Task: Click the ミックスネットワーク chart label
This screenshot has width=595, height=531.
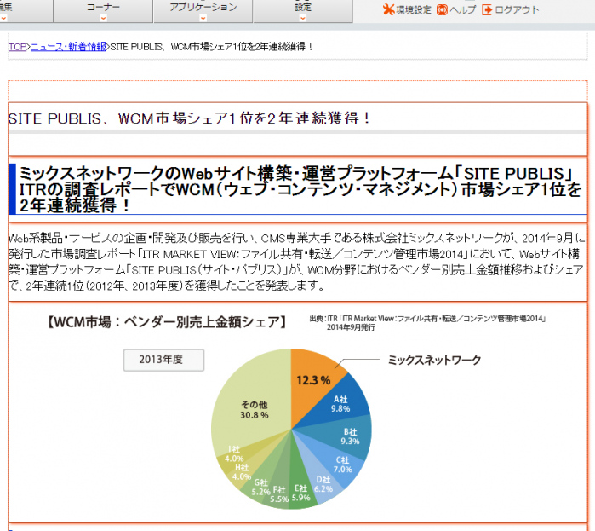Action: pyautogui.click(x=434, y=360)
